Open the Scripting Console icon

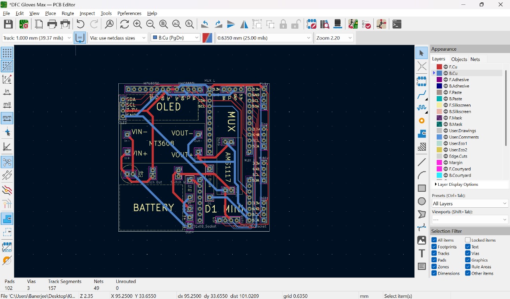(396, 24)
